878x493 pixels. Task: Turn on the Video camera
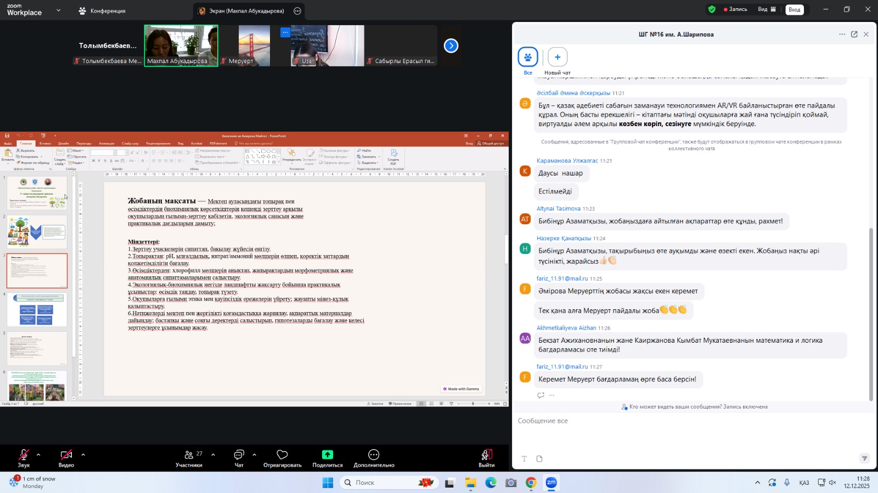click(66, 455)
